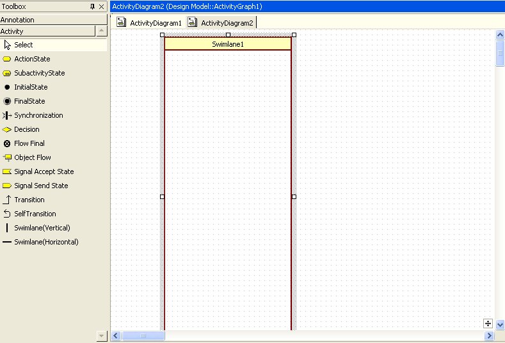
Task: Click the swimlane top-middle resize handle
Action: click(228, 35)
